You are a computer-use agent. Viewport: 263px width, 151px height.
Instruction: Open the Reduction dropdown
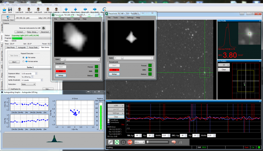(x=28, y=84)
